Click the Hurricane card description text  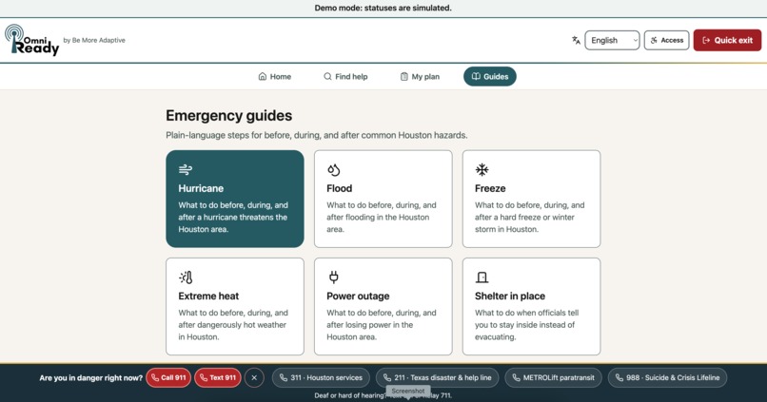233,217
